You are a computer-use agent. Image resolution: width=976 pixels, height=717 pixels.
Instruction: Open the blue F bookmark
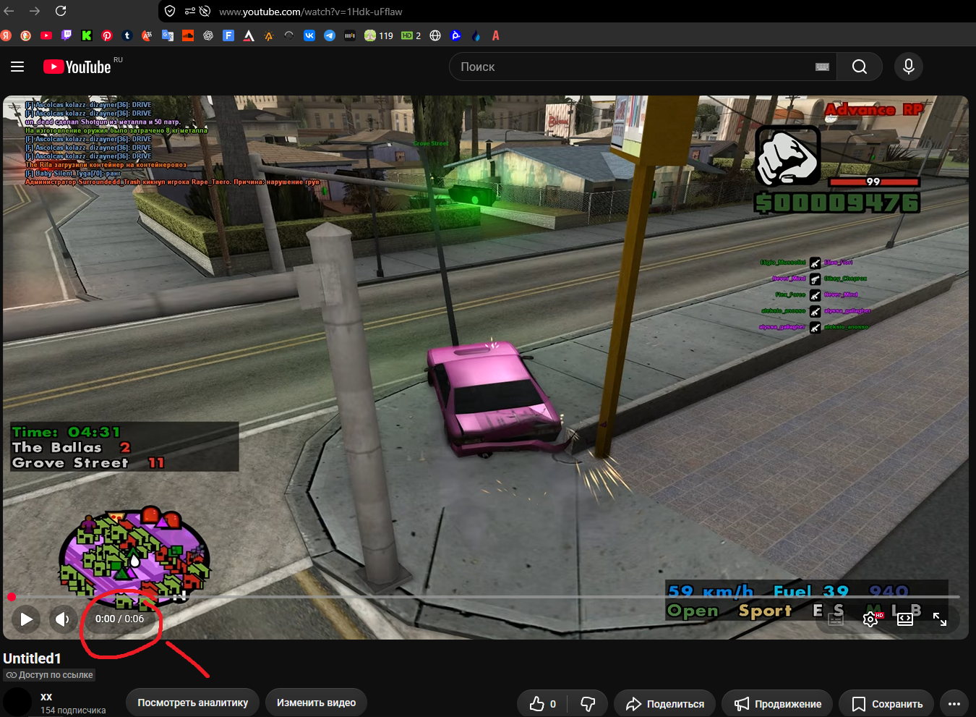click(228, 35)
